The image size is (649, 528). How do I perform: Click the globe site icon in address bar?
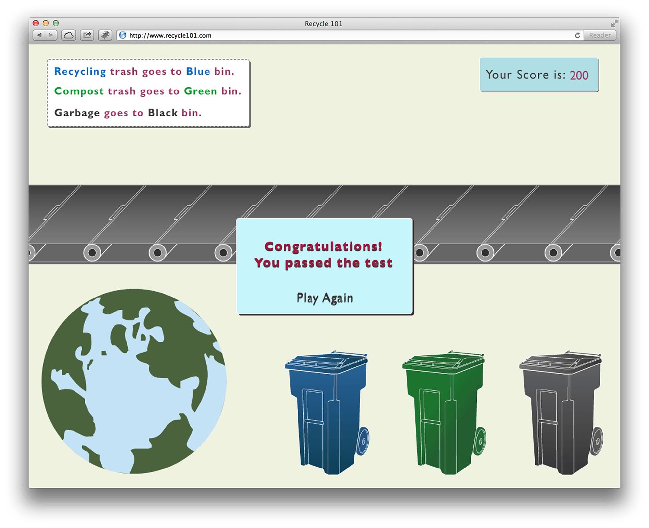[123, 35]
